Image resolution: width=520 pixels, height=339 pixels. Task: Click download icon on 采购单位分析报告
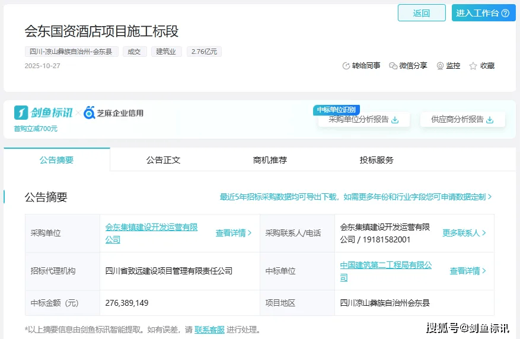point(395,120)
